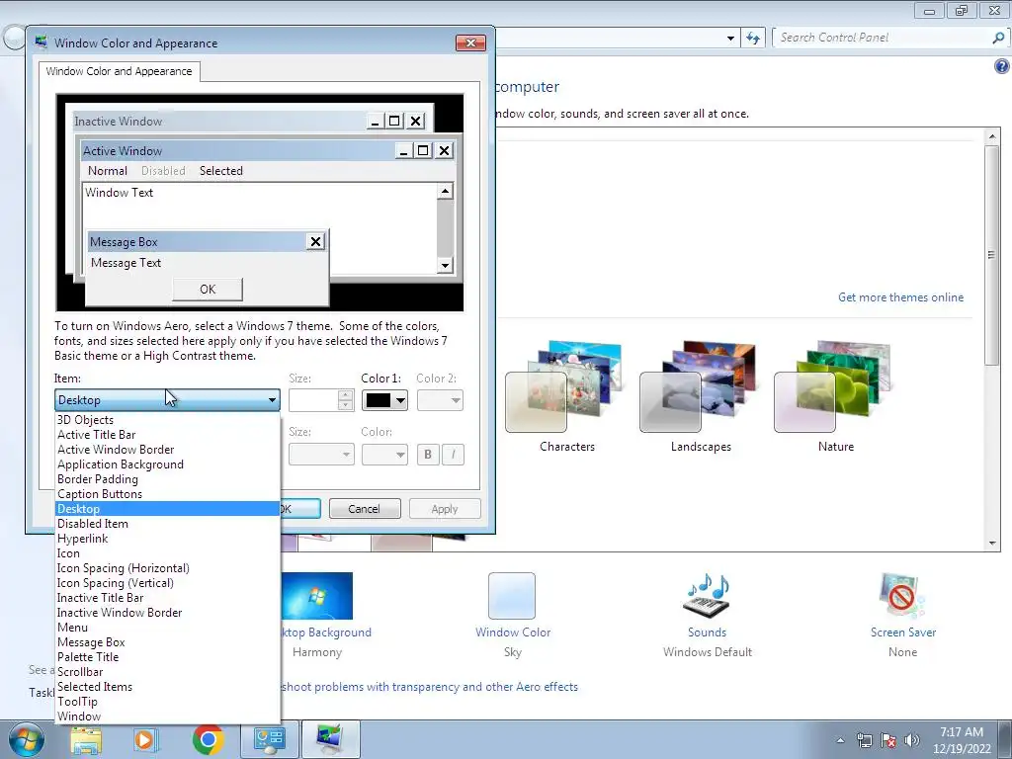The width and height of the screenshot is (1012, 759).
Task: Switch to Control Panel taskbar button
Action: (x=269, y=739)
